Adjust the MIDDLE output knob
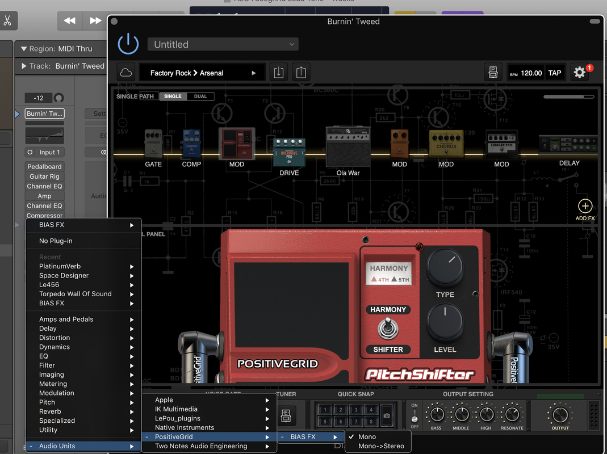The width and height of the screenshot is (607, 454). [461, 414]
